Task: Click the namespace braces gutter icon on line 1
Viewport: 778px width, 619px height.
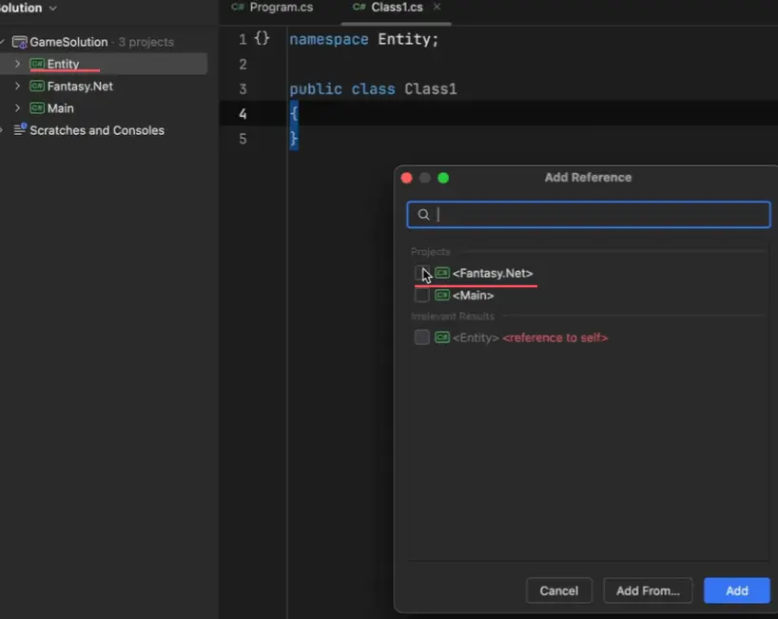Action: pos(262,38)
